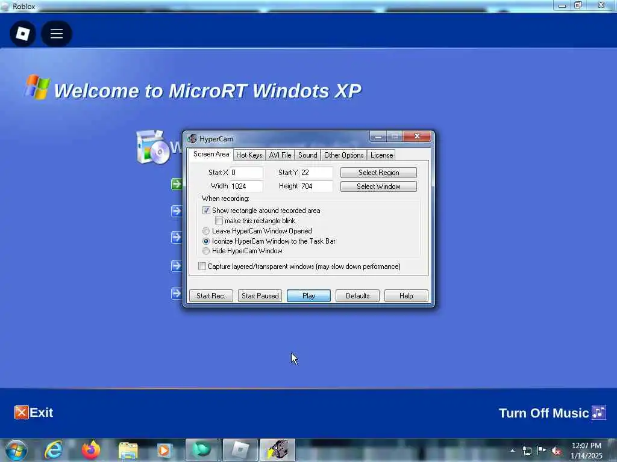Launch Internet Explorer from taskbar
This screenshot has height=462, width=617.
pos(54,450)
